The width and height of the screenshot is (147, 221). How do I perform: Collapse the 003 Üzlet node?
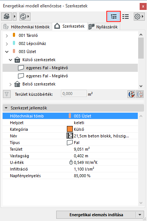(x=7, y=52)
